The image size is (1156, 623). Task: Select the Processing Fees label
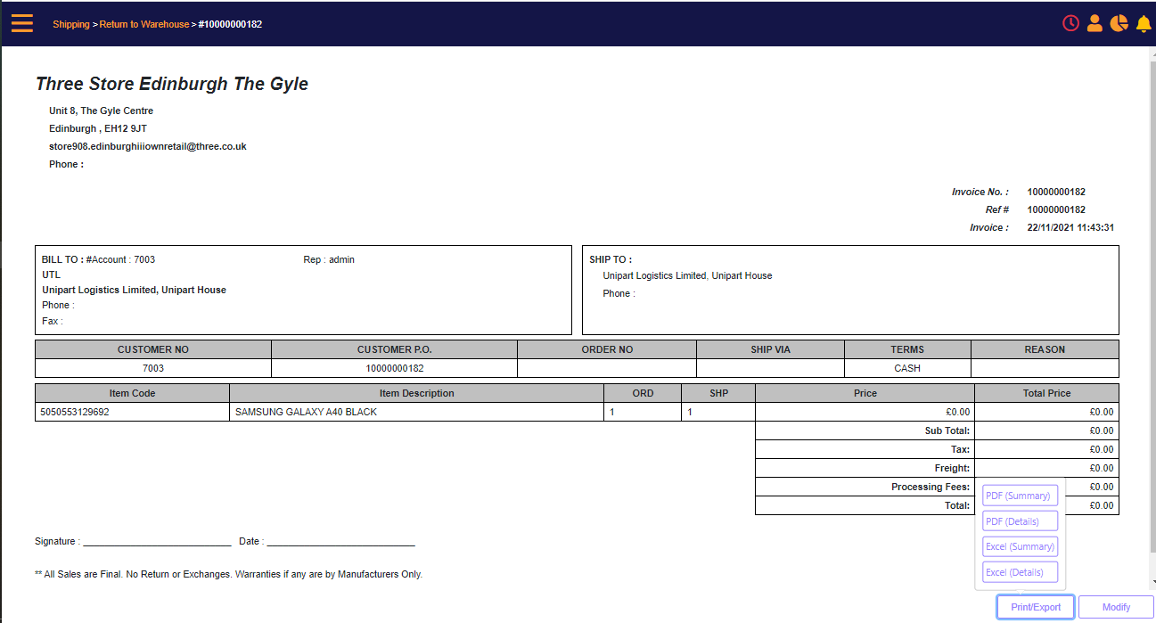tap(931, 487)
